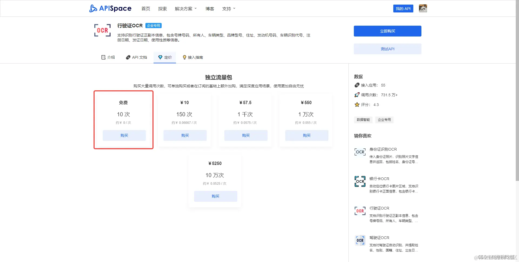The image size is (519, 262).
Task: Click the rocket icon beside 调用次数
Action: pyautogui.click(x=357, y=95)
